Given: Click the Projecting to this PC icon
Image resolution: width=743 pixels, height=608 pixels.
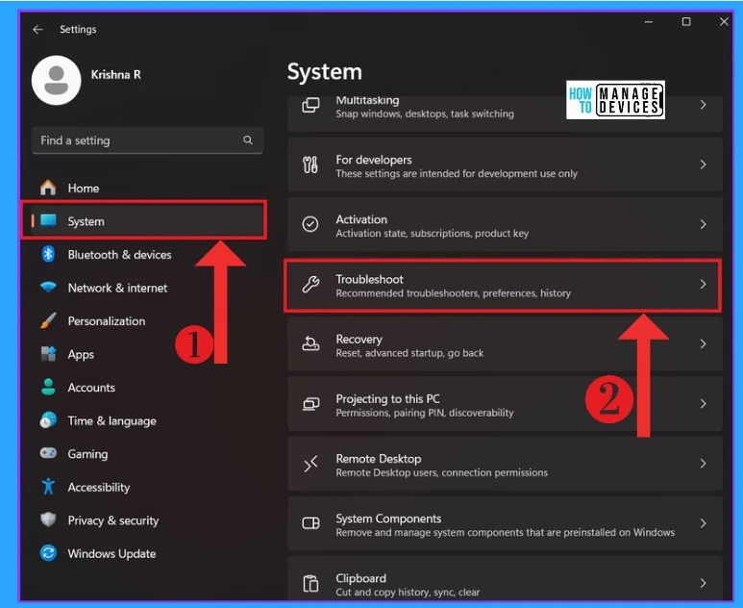Looking at the screenshot, I should 310,404.
